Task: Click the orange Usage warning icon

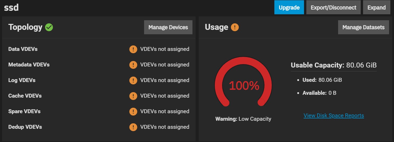Action: (x=235, y=27)
